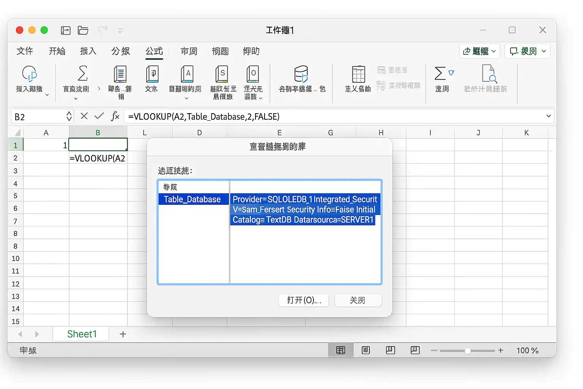Click the formula bar cancel X icon

point(84,116)
